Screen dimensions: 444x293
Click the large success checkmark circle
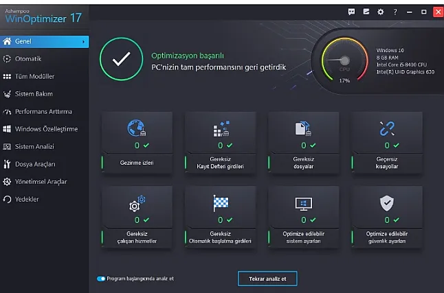click(x=121, y=59)
